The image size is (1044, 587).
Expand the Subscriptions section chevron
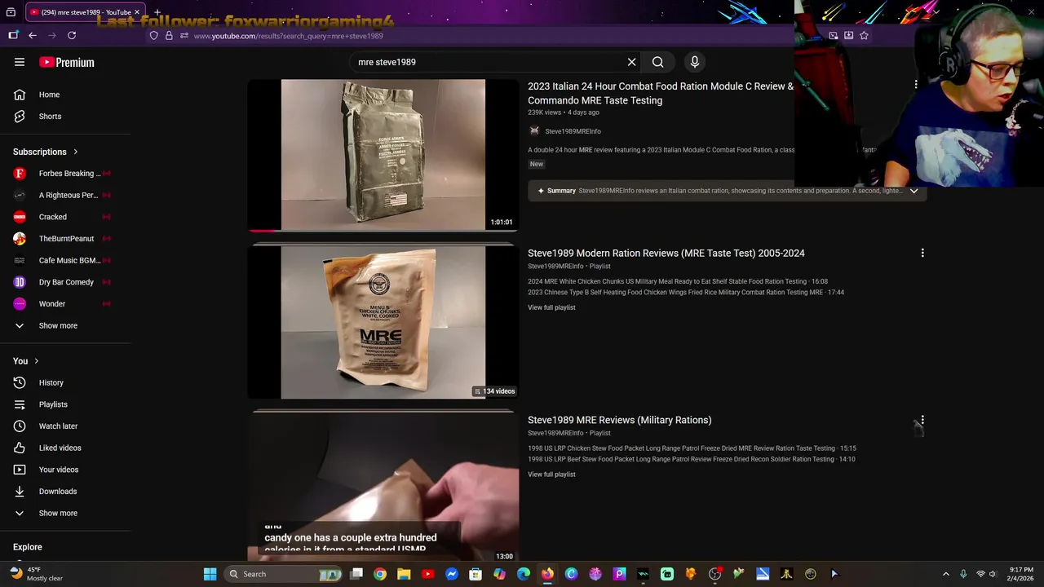click(x=76, y=152)
